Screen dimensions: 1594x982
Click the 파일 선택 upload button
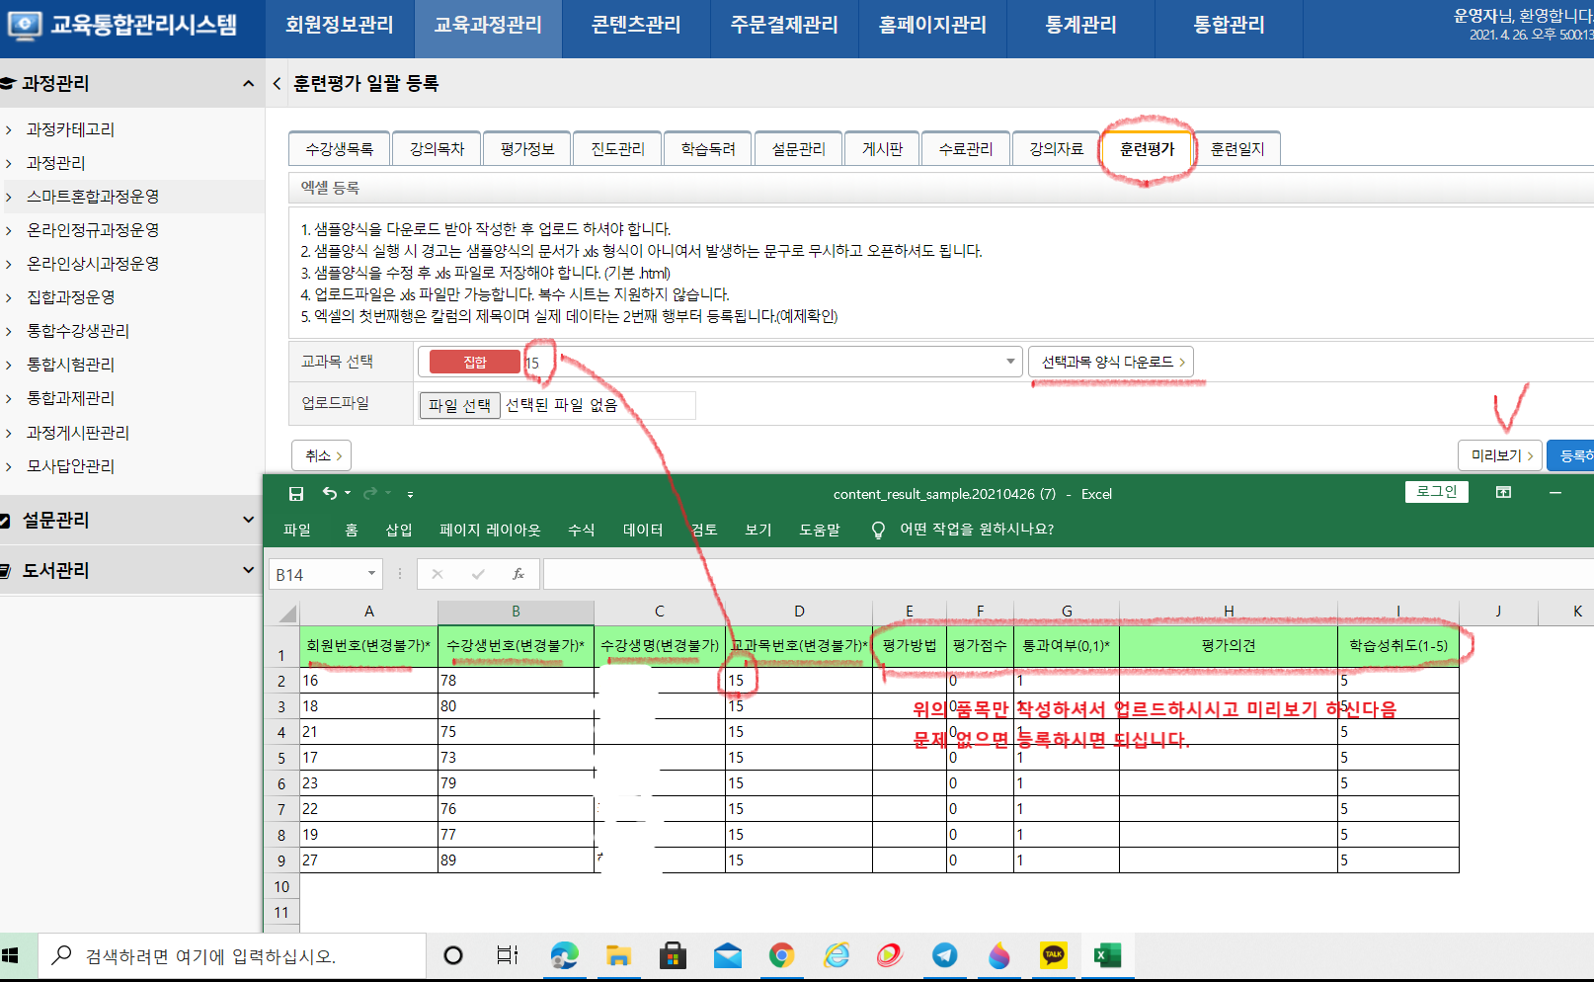click(x=459, y=405)
